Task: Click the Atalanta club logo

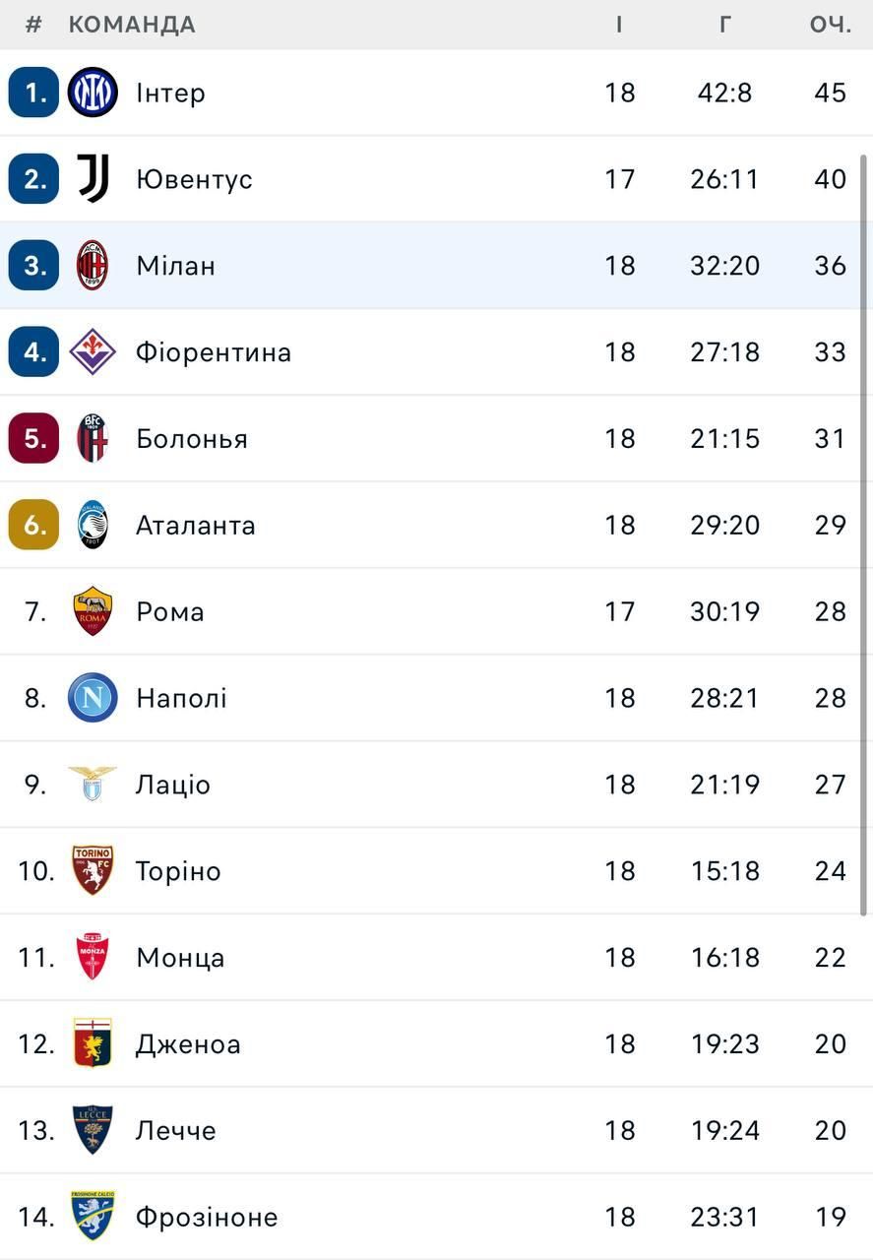Action: tap(93, 525)
